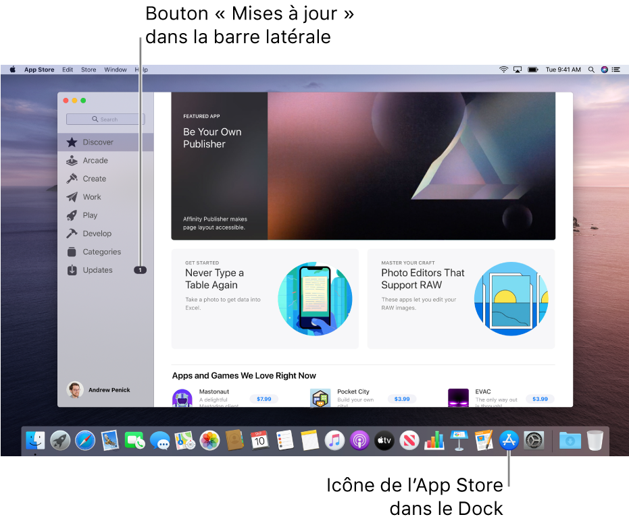The height and width of the screenshot is (519, 629).
Task: Select the Create paintbrush icon
Action: pyautogui.click(x=72, y=179)
